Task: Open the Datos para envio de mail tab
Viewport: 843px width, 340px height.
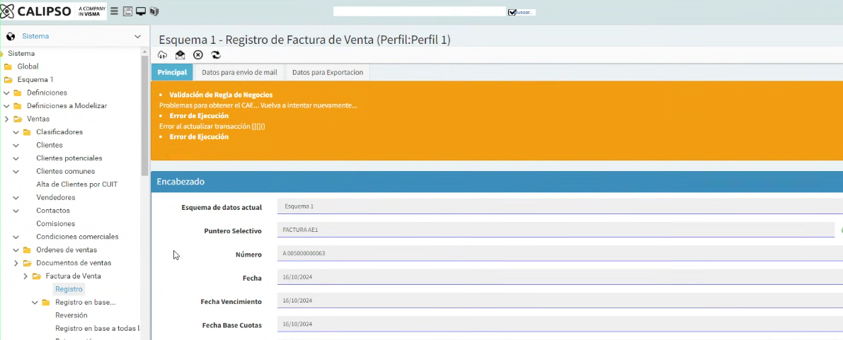Action: (x=239, y=72)
